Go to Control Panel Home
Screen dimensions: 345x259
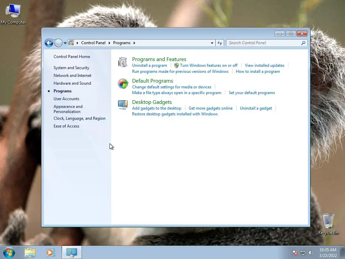tap(72, 57)
